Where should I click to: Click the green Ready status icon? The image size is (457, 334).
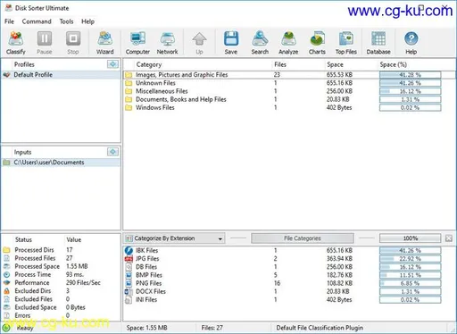pos(6,328)
